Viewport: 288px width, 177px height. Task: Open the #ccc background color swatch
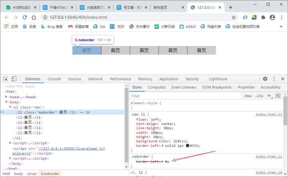[x=175, y=141]
